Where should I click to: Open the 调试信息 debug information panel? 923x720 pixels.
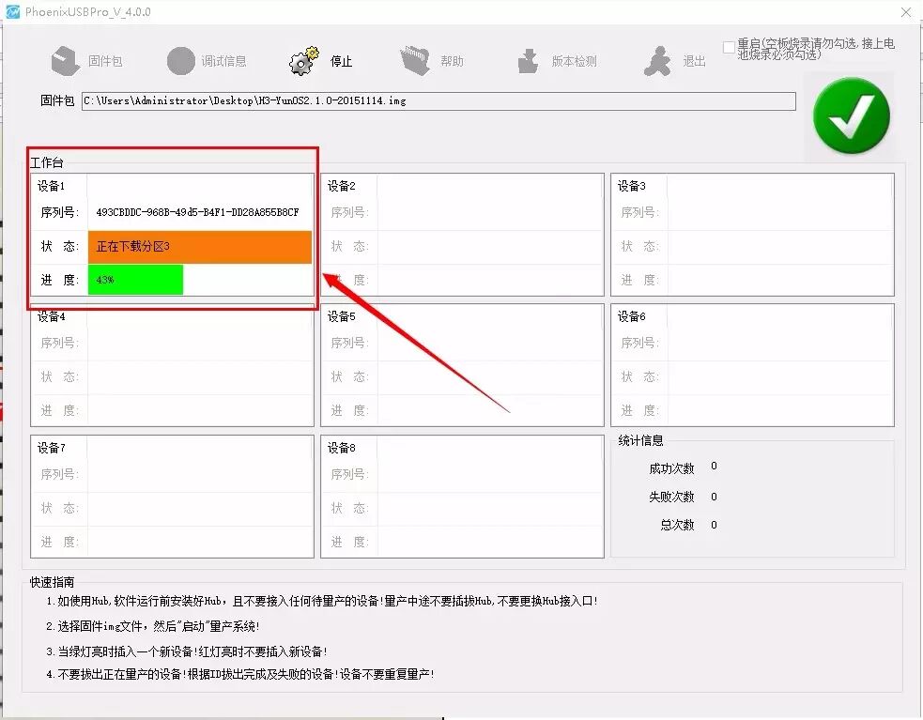(x=181, y=58)
